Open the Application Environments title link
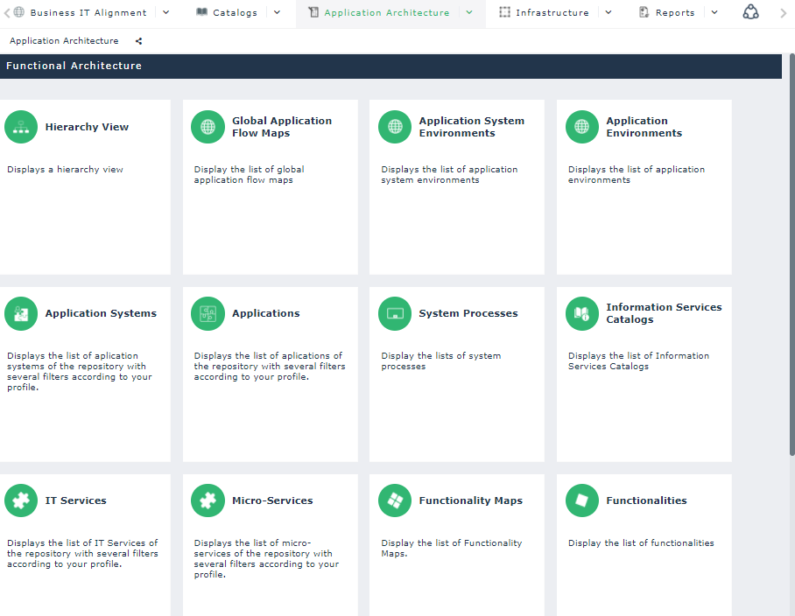795x616 pixels. click(x=644, y=127)
